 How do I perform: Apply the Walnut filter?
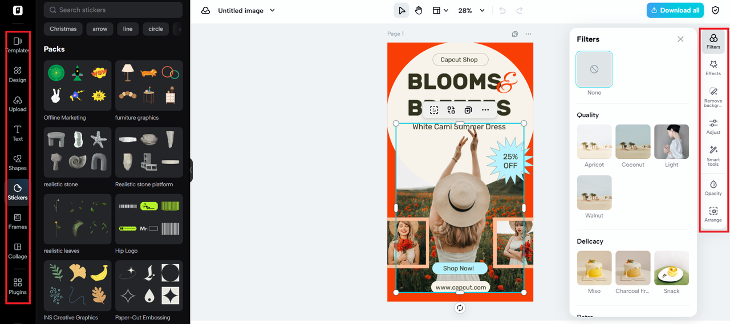(594, 192)
